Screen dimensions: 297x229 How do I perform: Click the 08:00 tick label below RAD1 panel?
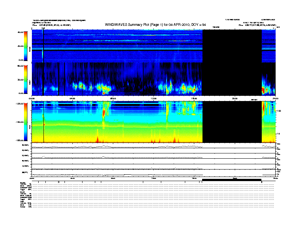click(113, 98)
